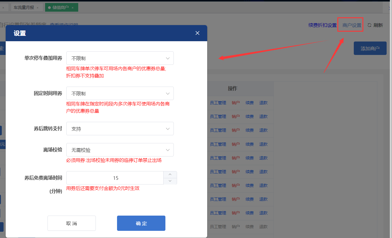Open 商户设置 link

[x=352, y=25]
